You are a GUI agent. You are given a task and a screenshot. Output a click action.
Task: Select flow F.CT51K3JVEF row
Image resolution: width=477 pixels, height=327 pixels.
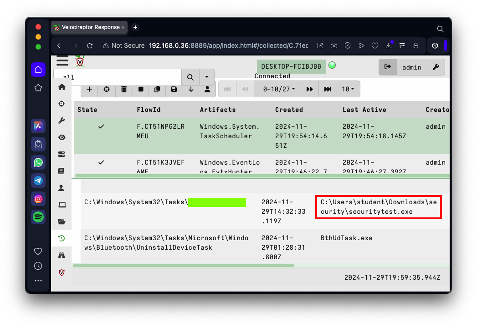(x=262, y=164)
